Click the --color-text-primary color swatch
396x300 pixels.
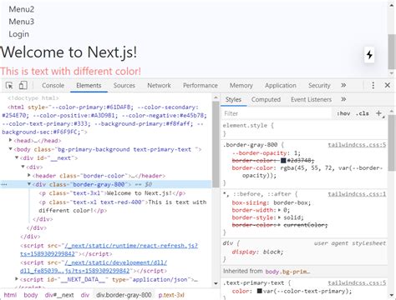point(260,291)
